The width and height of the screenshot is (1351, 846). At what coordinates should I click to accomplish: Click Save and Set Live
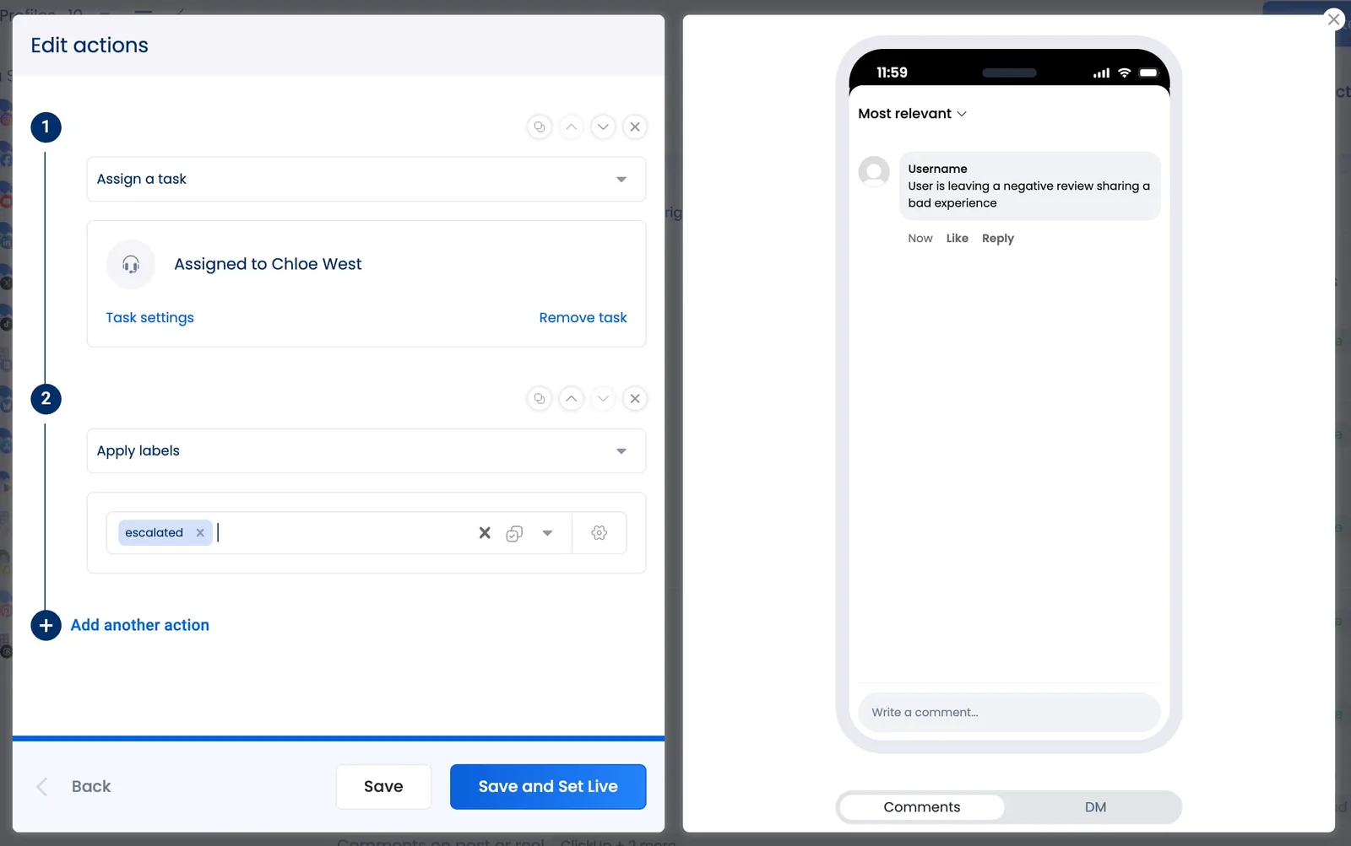click(x=547, y=786)
